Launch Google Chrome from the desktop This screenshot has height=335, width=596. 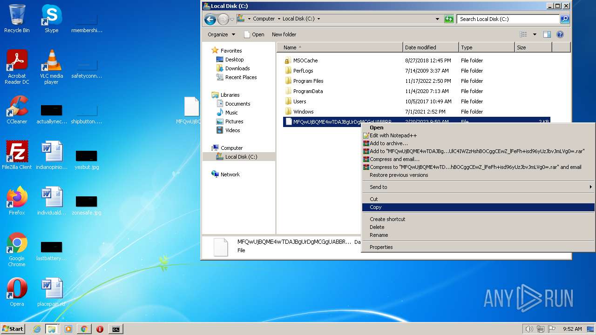tap(17, 249)
